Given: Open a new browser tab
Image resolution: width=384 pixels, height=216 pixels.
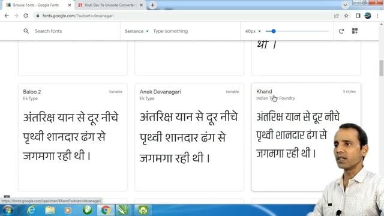Looking at the screenshot, I should point(152,5).
